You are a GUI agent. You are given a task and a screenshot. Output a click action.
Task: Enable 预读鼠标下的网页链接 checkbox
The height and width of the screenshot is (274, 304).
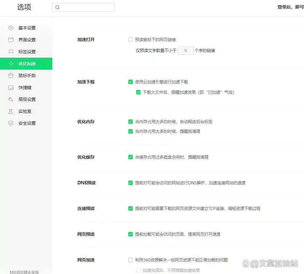coord(131,40)
